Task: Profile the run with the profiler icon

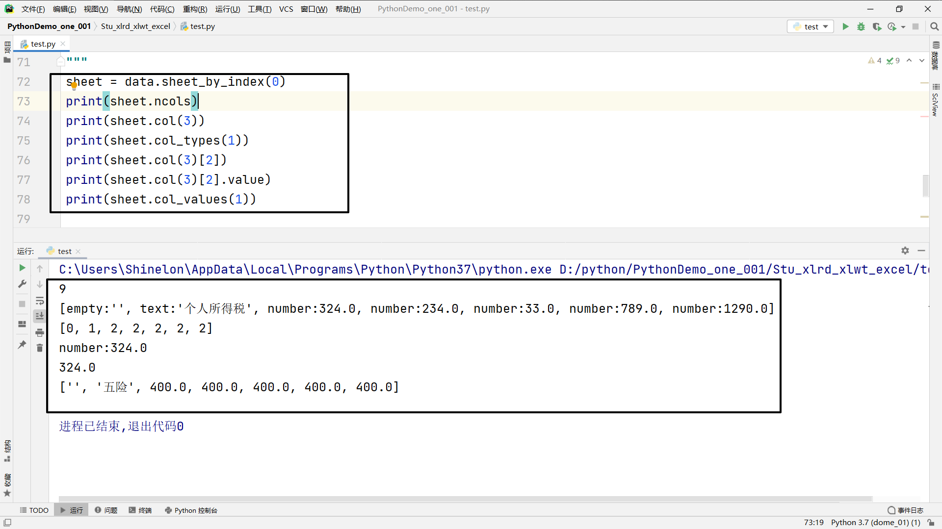Action: 893,26
